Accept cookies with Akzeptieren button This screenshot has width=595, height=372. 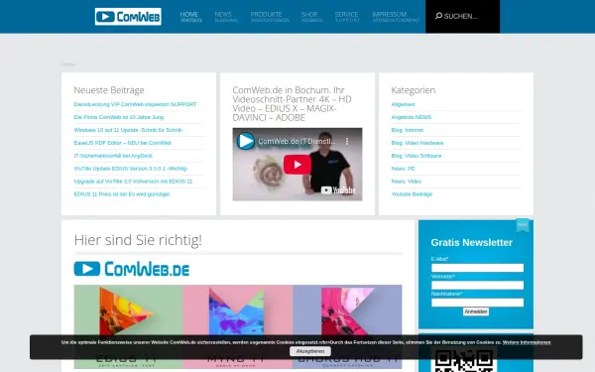(310, 351)
